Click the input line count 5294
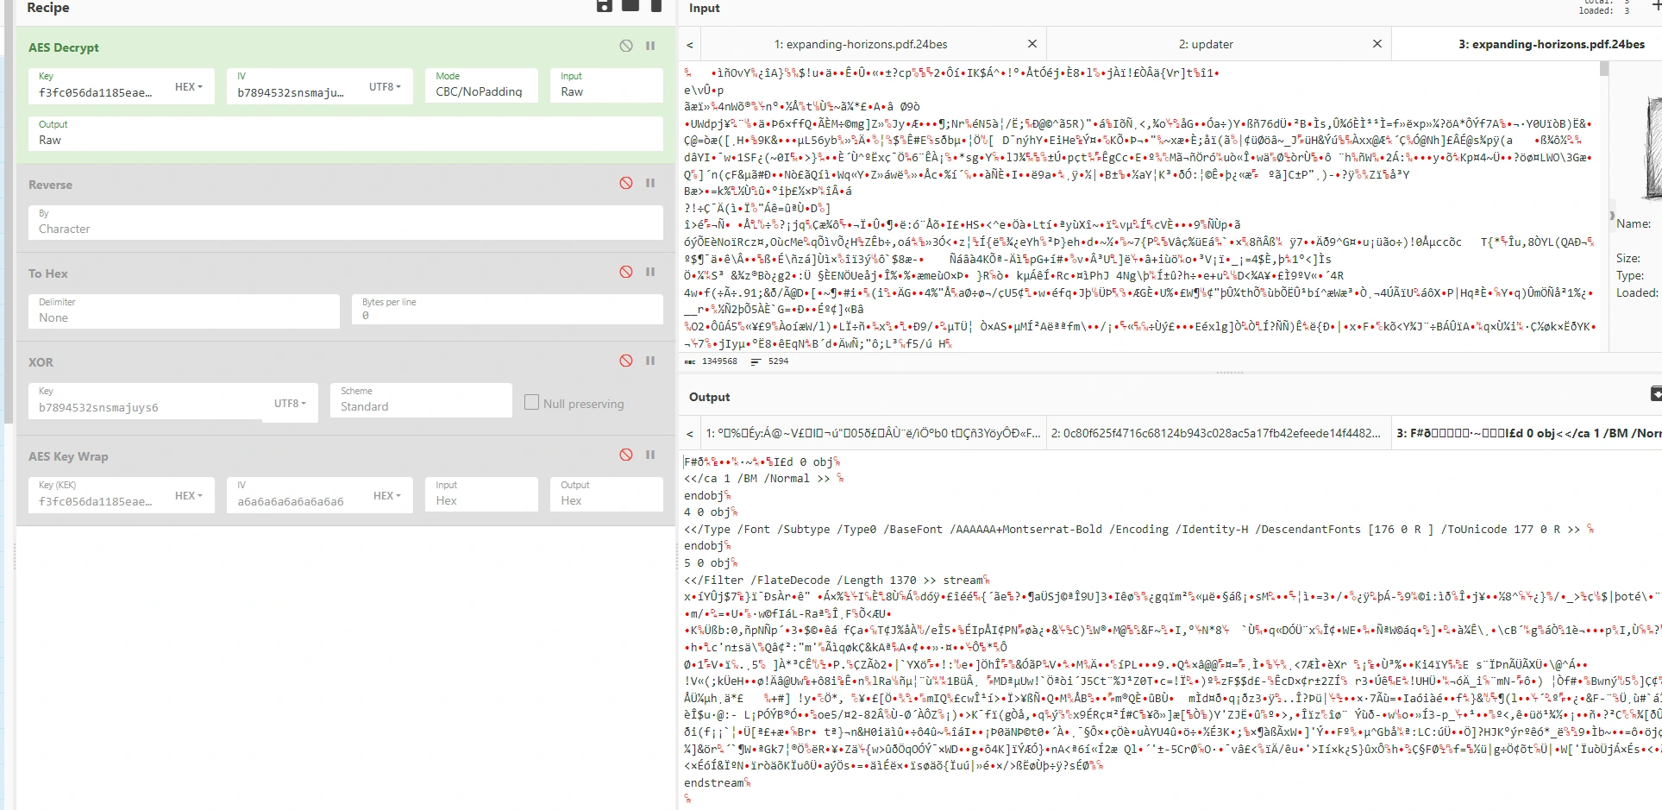 tap(778, 361)
